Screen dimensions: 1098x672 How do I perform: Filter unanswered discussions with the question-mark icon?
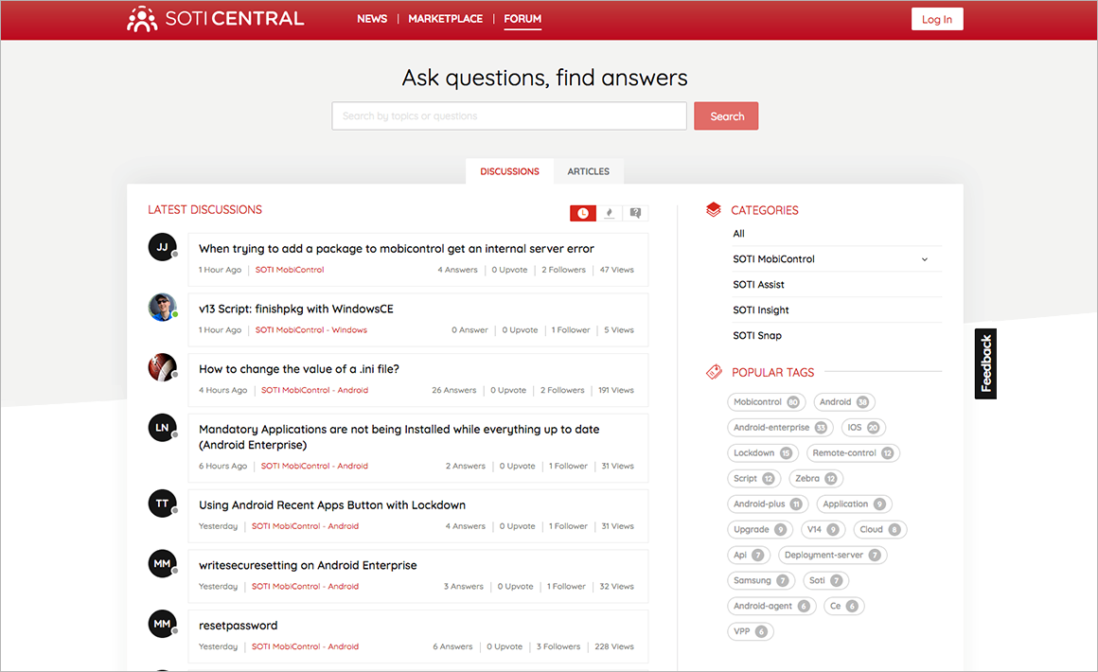635,213
